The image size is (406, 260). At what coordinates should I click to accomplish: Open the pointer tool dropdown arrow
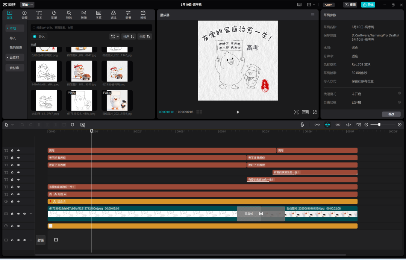(12, 125)
